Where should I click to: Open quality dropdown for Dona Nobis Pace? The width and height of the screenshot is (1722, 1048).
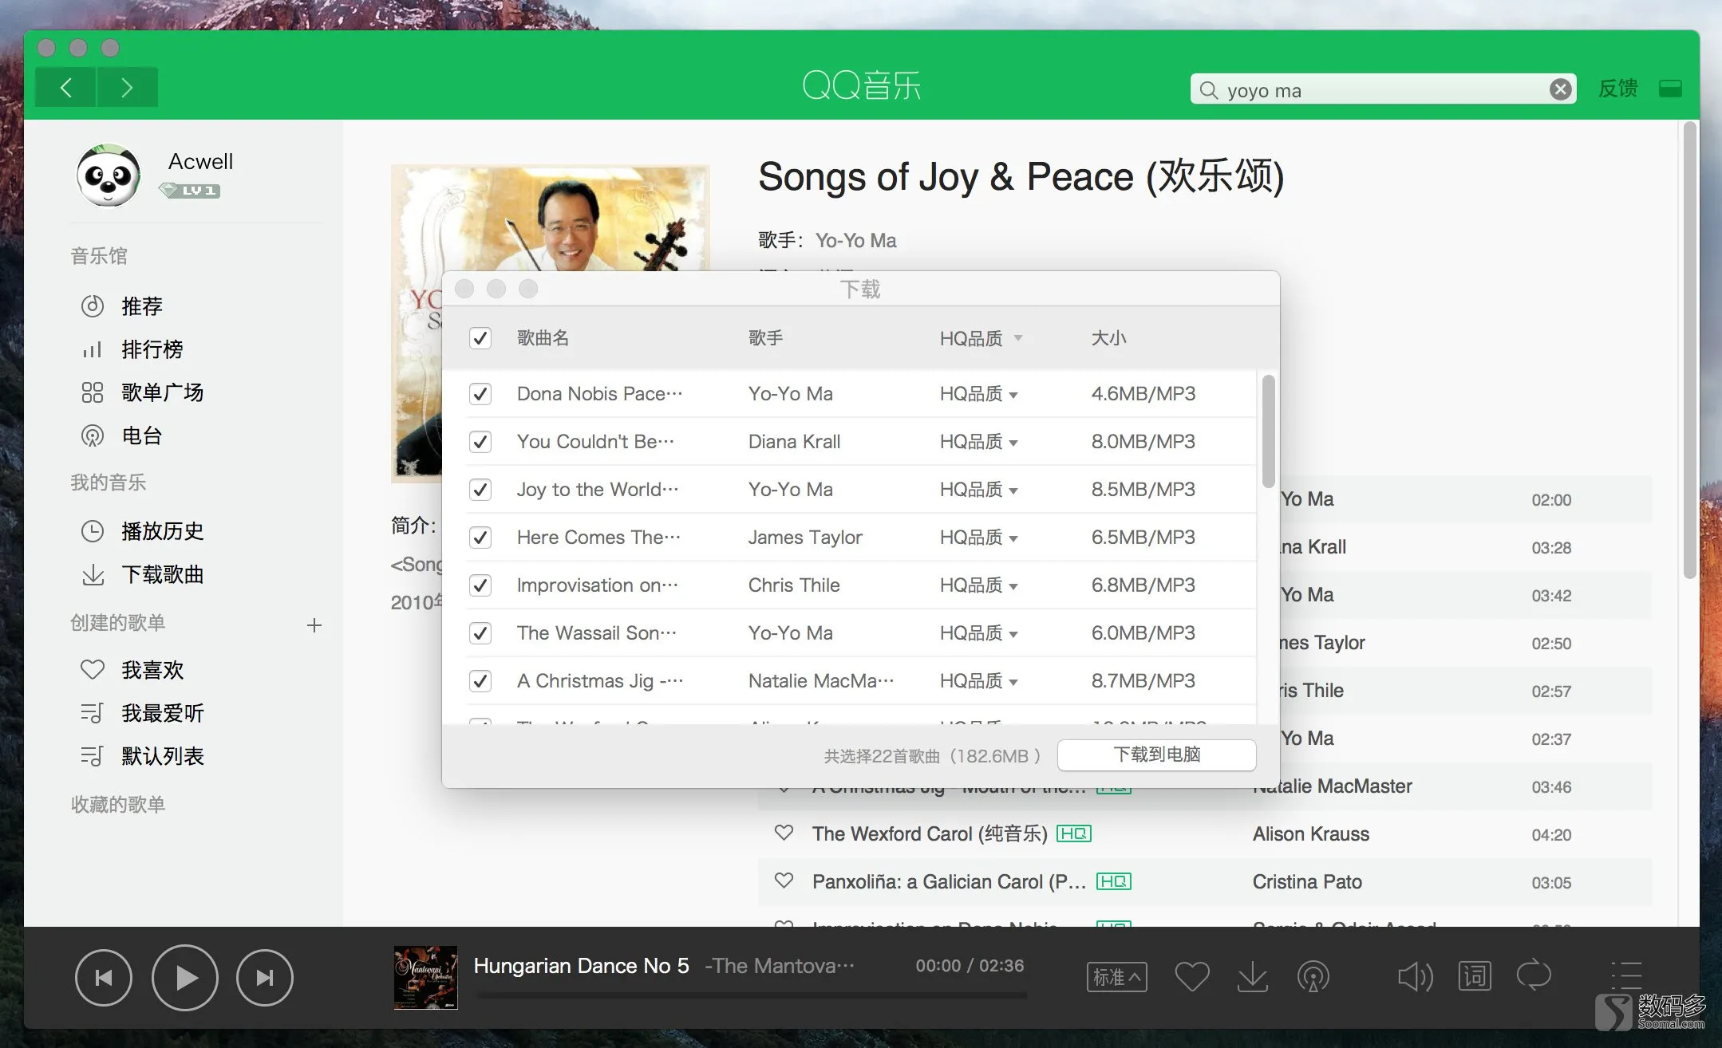point(979,394)
